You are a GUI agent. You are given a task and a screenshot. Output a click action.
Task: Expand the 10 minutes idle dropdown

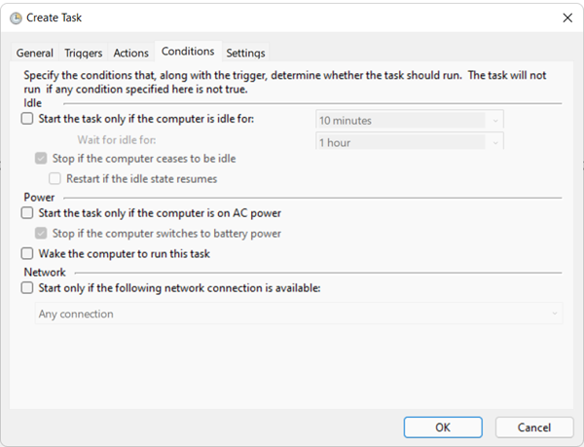pos(410,121)
